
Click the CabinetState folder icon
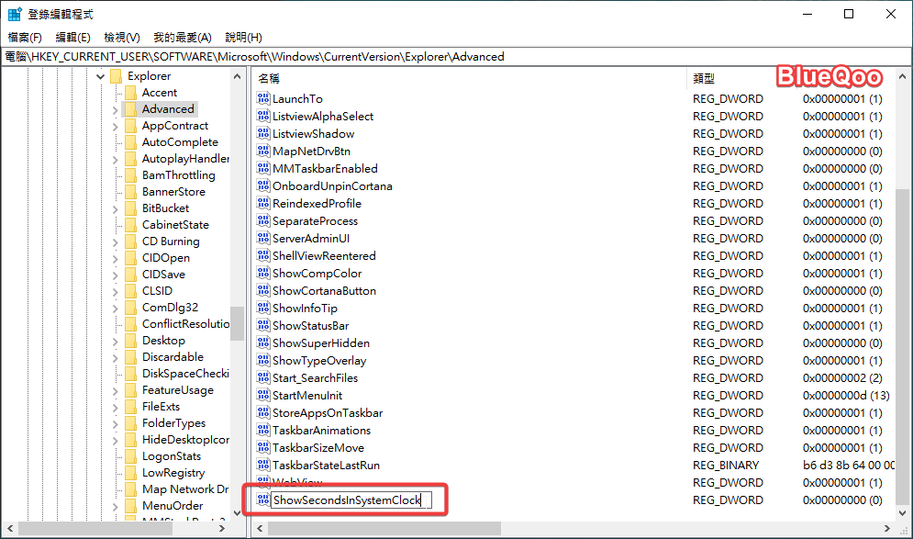(x=130, y=225)
